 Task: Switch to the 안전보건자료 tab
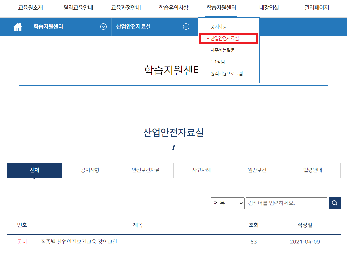[146, 170]
